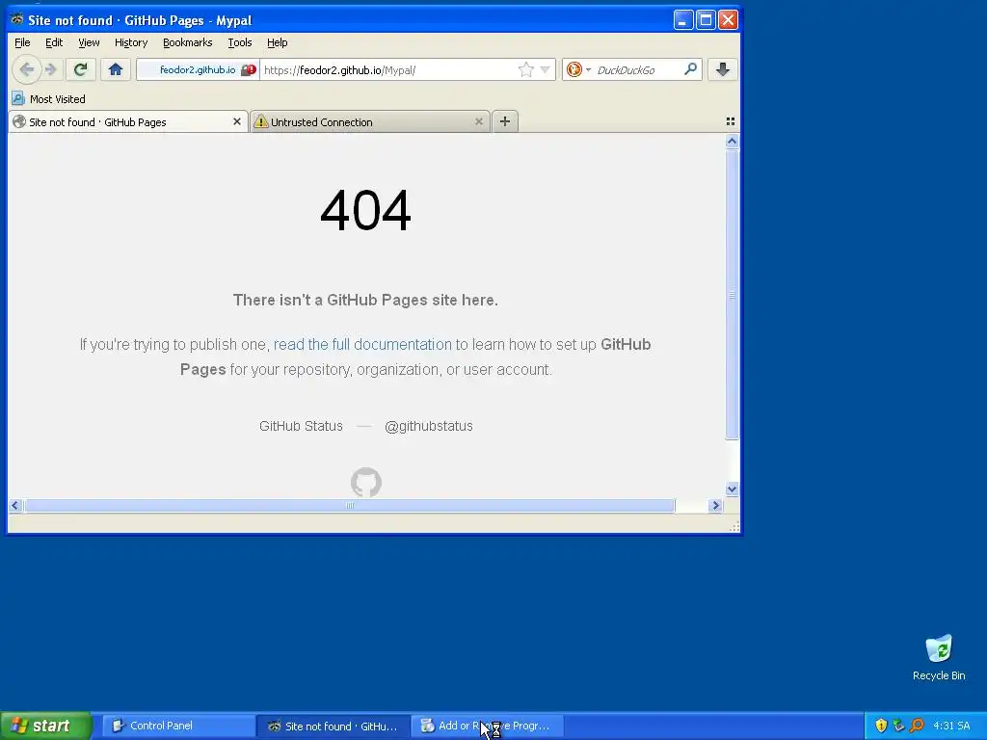Maximize the Mypal browser window

pyautogui.click(x=706, y=19)
